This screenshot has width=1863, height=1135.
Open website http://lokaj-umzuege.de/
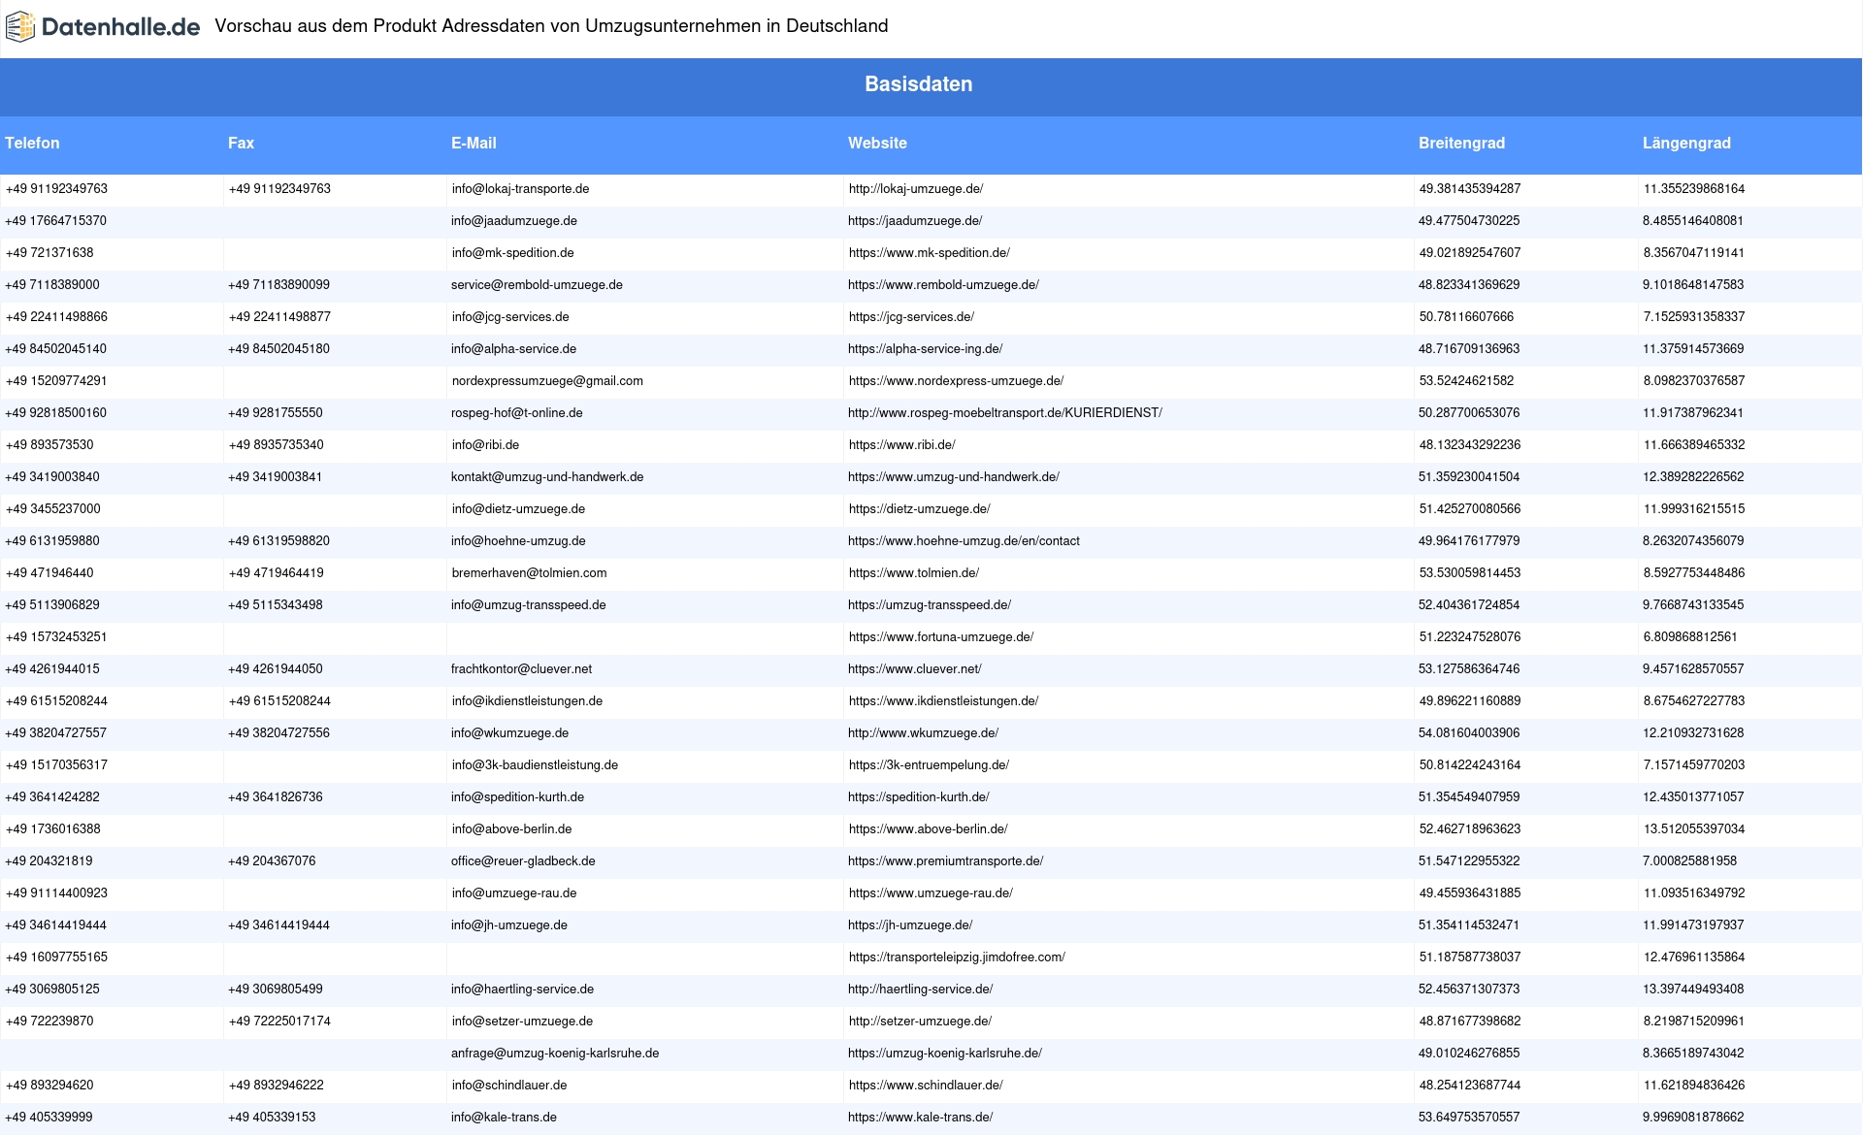(915, 189)
